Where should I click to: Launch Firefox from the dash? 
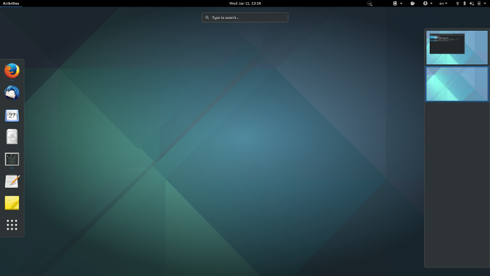12,71
